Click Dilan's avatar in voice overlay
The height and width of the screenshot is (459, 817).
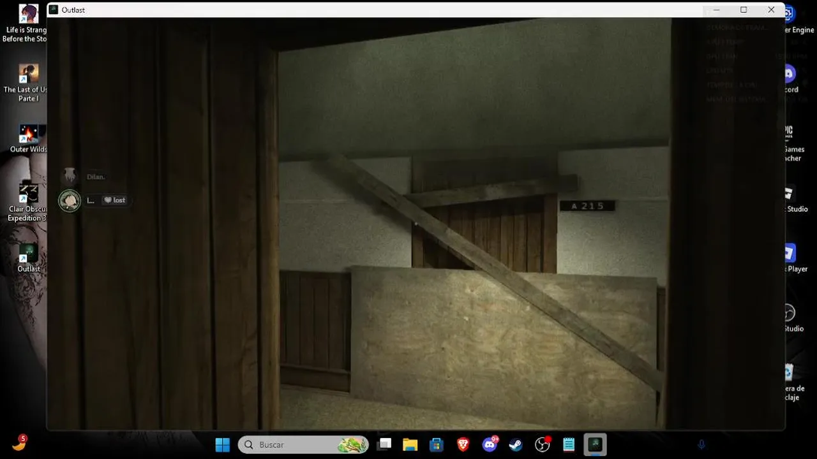click(70, 176)
